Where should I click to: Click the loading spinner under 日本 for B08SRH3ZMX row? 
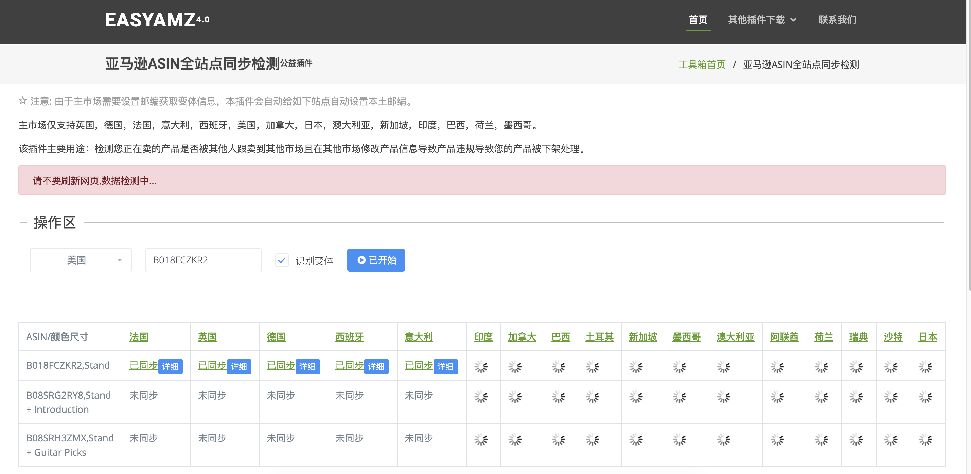click(x=925, y=439)
